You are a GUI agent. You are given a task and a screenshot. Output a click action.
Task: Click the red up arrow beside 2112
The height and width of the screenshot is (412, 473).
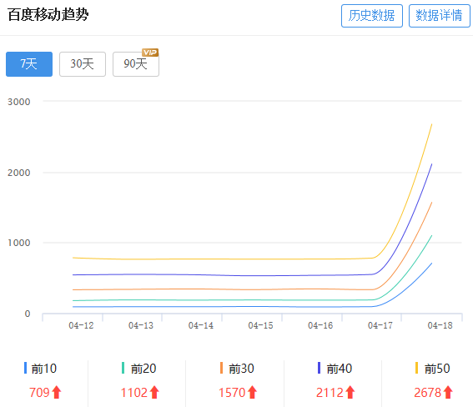point(350,392)
